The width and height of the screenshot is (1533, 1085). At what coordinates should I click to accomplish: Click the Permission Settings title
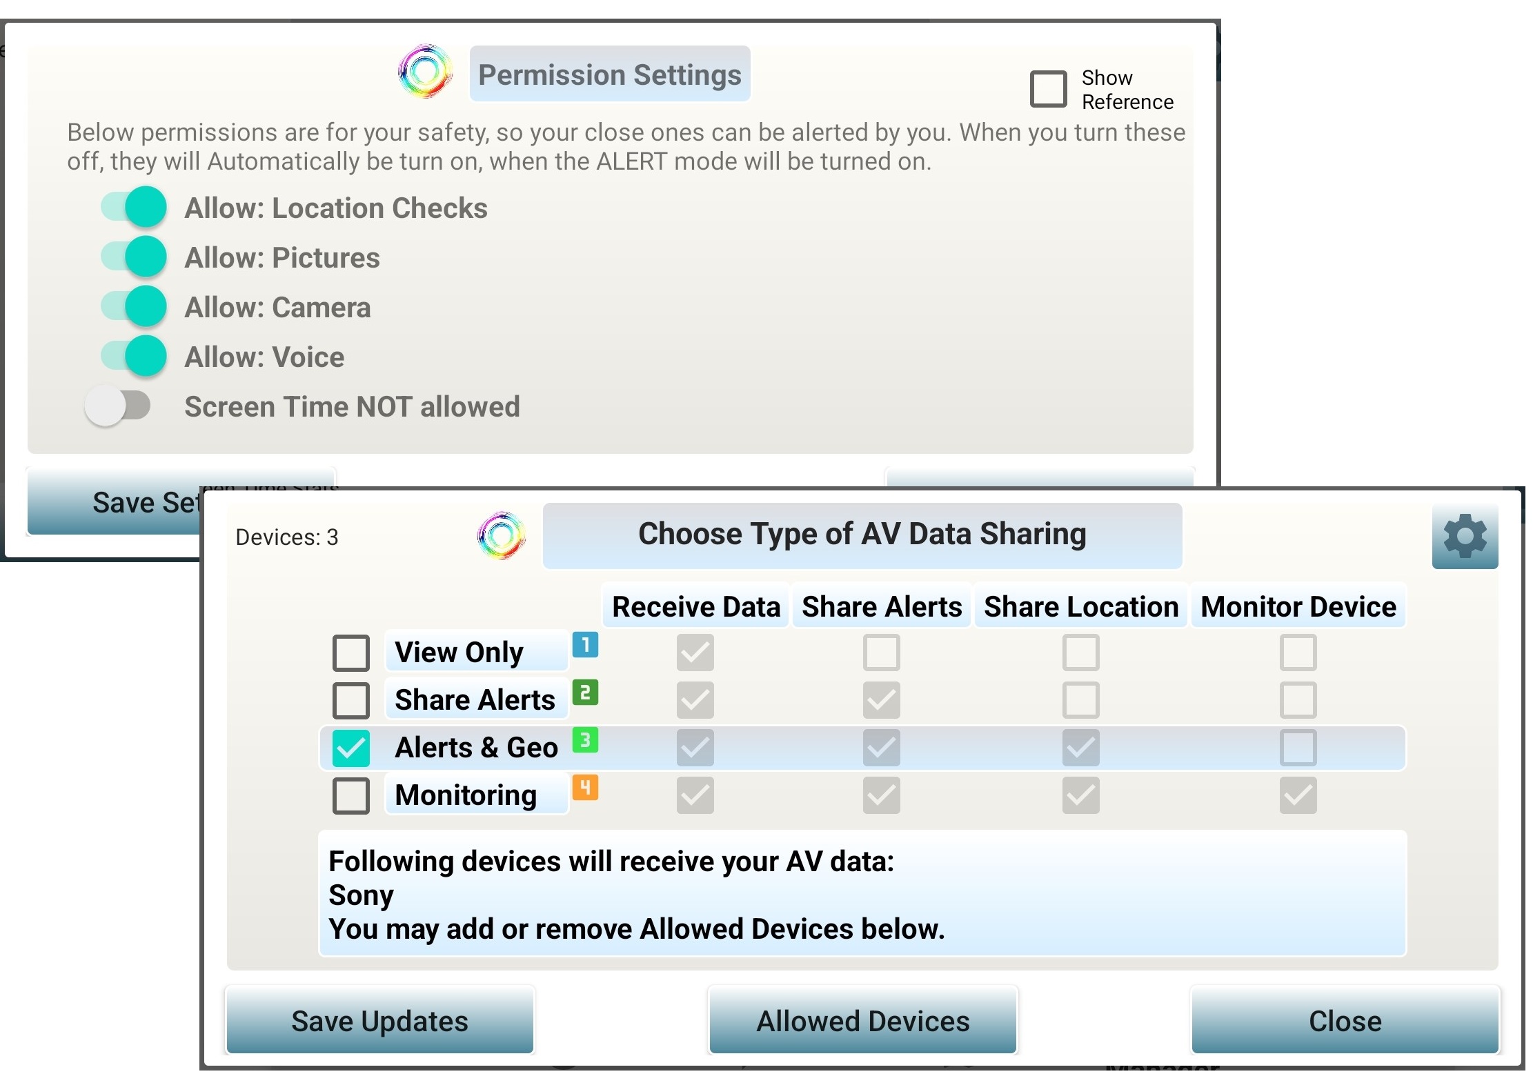click(x=609, y=74)
